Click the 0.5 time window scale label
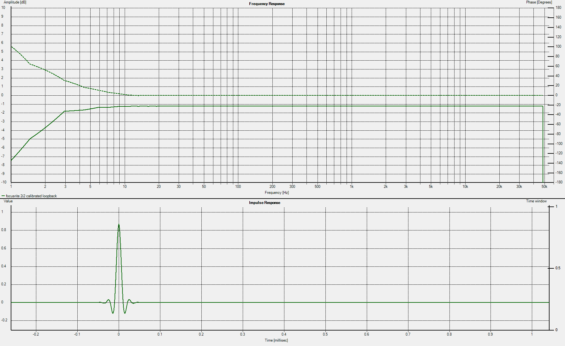 [558, 268]
